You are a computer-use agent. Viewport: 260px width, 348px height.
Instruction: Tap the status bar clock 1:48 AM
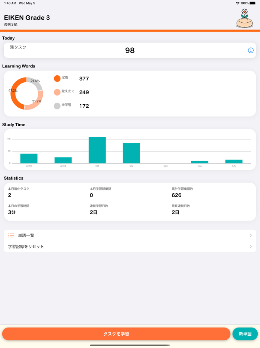(10, 3)
